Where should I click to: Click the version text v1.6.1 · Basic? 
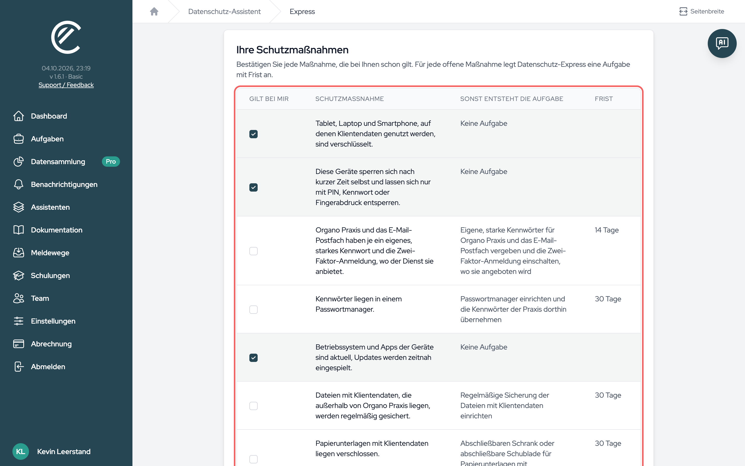point(66,76)
